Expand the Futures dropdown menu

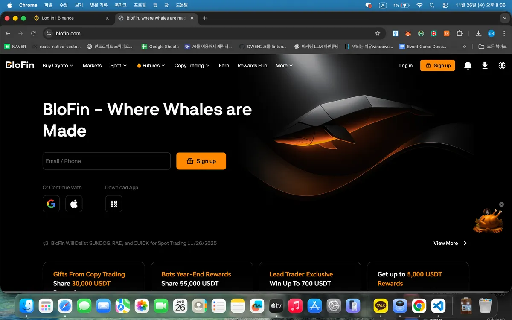pyautogui.click(x=151, y=66)
